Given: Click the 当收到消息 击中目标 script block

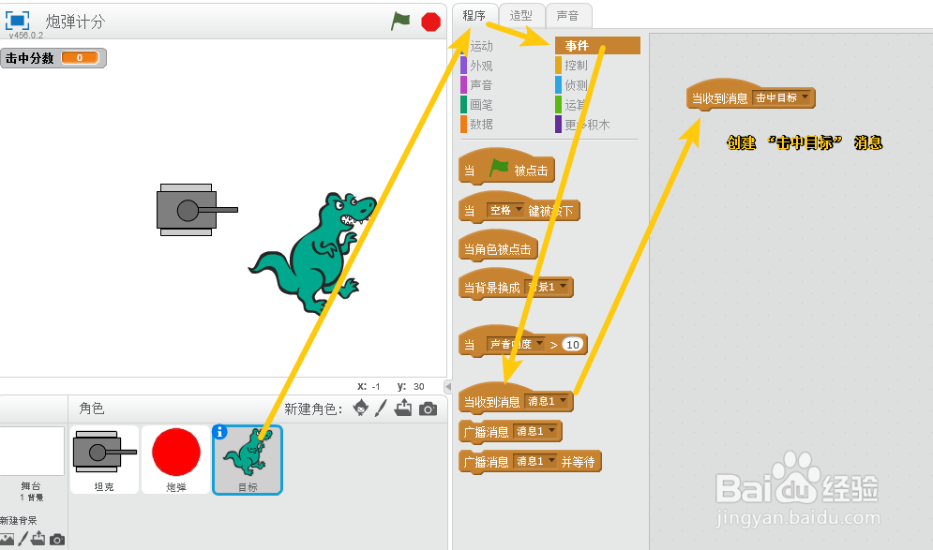Looking at the screenshot, I should [750, 96].
